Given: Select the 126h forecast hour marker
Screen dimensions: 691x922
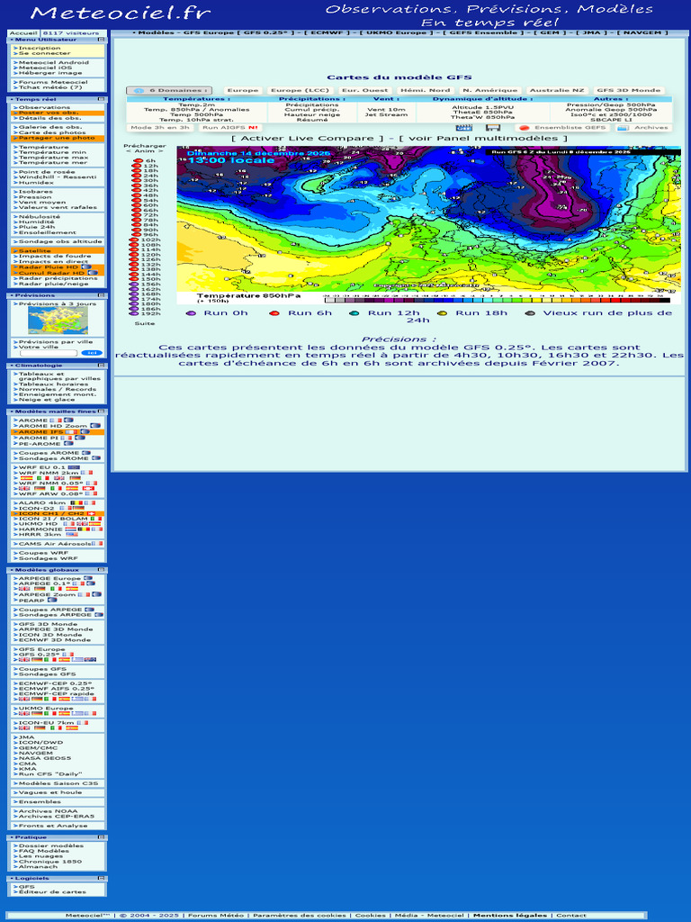Looking at the screenshot, I should (x=134, y=259).
